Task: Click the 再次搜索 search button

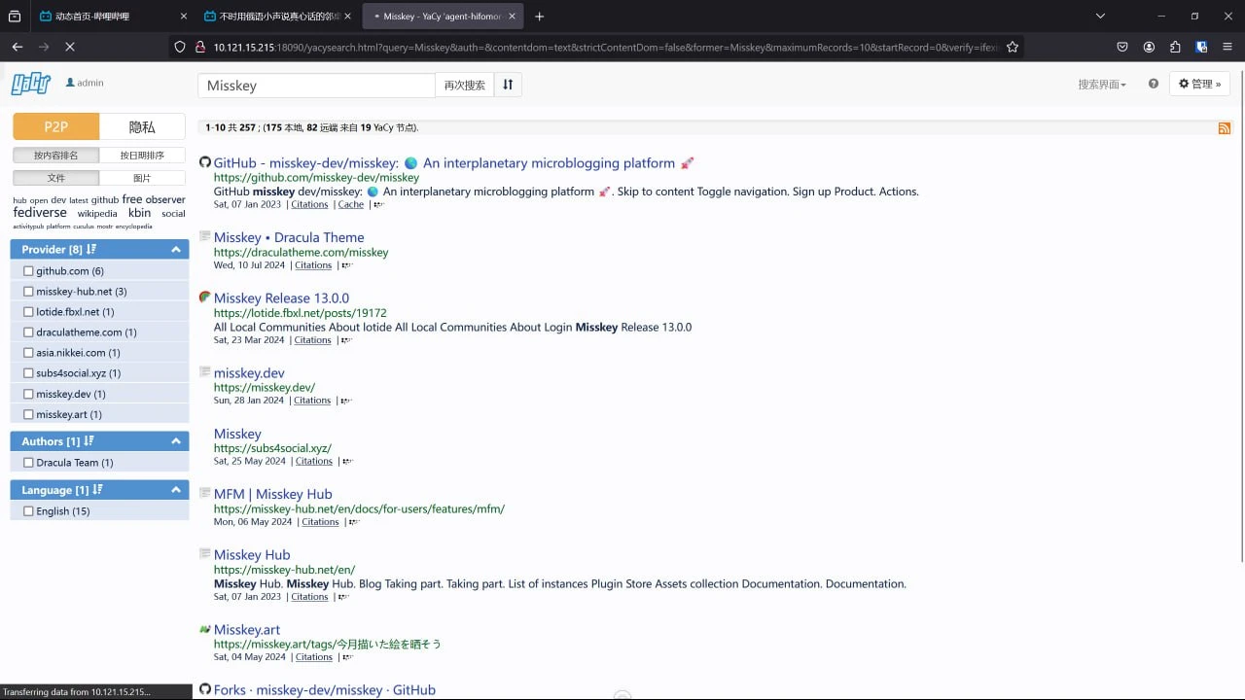Action: (464, 85)
